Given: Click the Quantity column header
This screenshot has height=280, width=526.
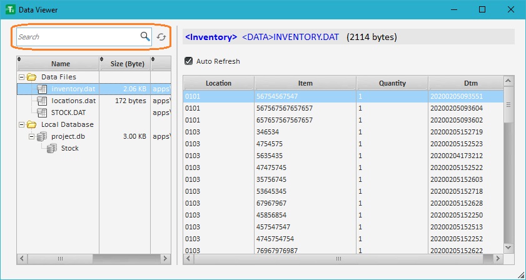Looking at the screenshot, I should (392, 83).
